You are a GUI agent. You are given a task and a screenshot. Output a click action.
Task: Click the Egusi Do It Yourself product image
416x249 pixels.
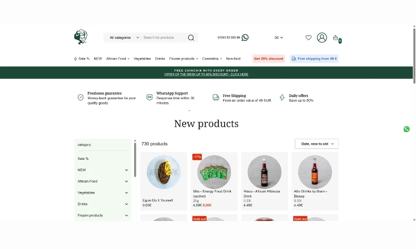point(163,172)
